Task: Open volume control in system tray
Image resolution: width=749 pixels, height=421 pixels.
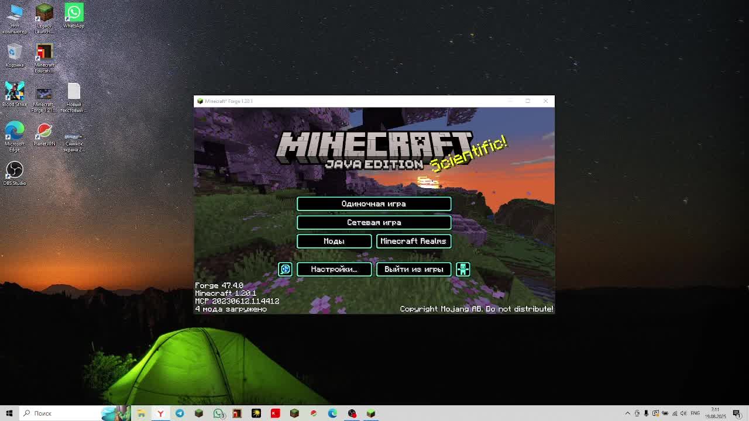Action: click(x=683, y=413)
